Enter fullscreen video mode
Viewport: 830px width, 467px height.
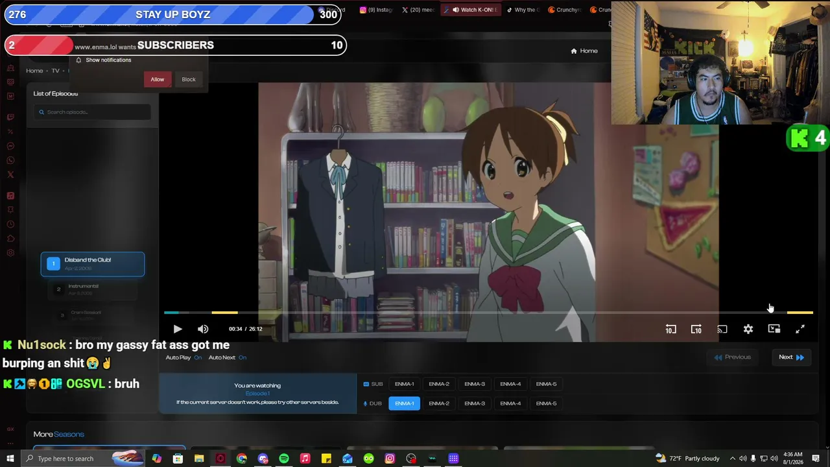tap(800, 329)
